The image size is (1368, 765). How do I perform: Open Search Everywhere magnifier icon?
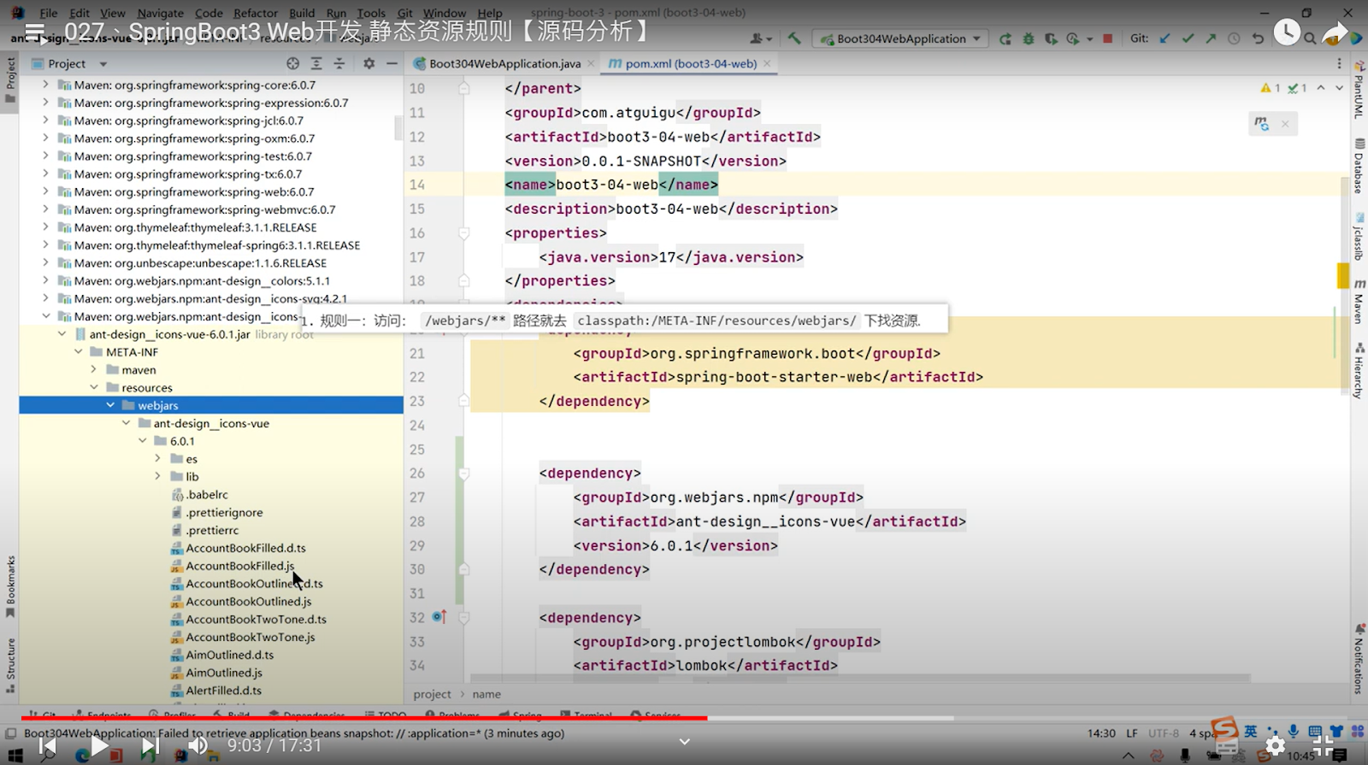click(1310, 38)
